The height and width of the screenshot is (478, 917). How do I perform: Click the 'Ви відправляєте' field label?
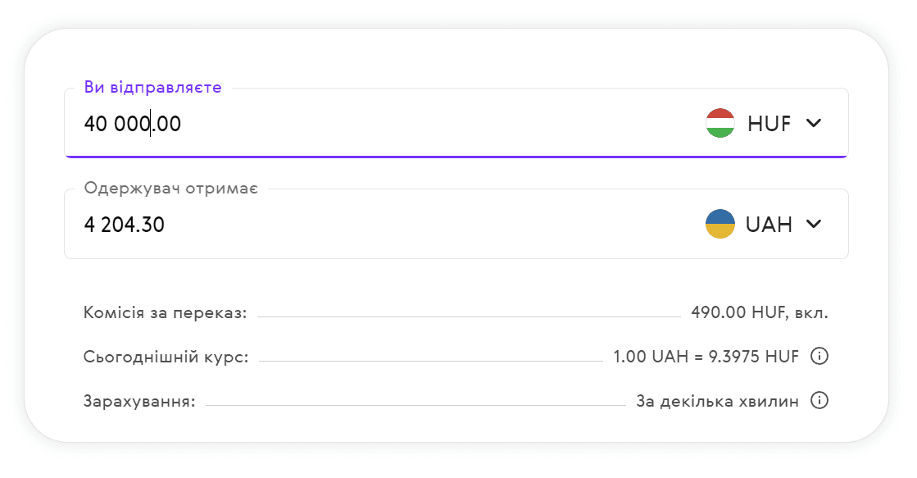coord(152,88)
